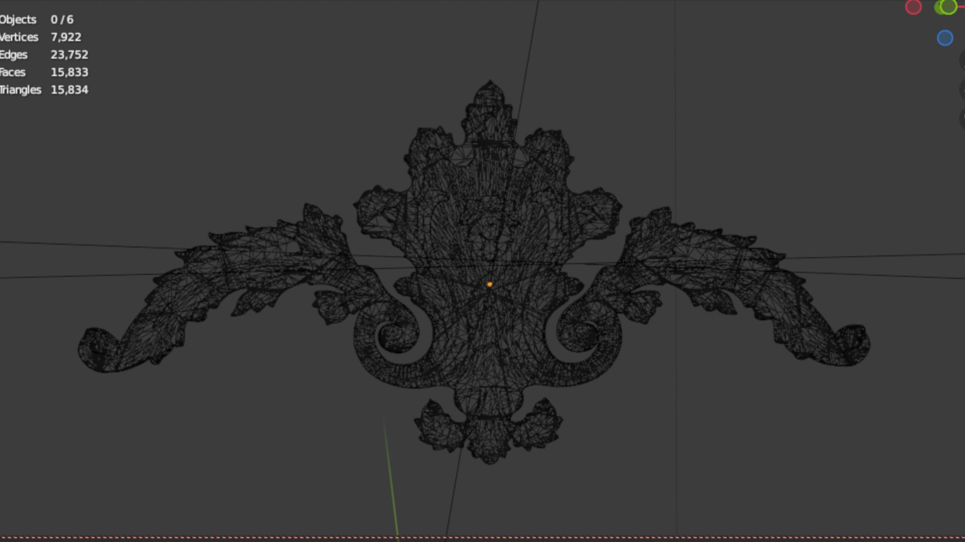Screen dimensions: 965x542
Task: Click the '15,833' faces value
Action: (x=69, y=72)
